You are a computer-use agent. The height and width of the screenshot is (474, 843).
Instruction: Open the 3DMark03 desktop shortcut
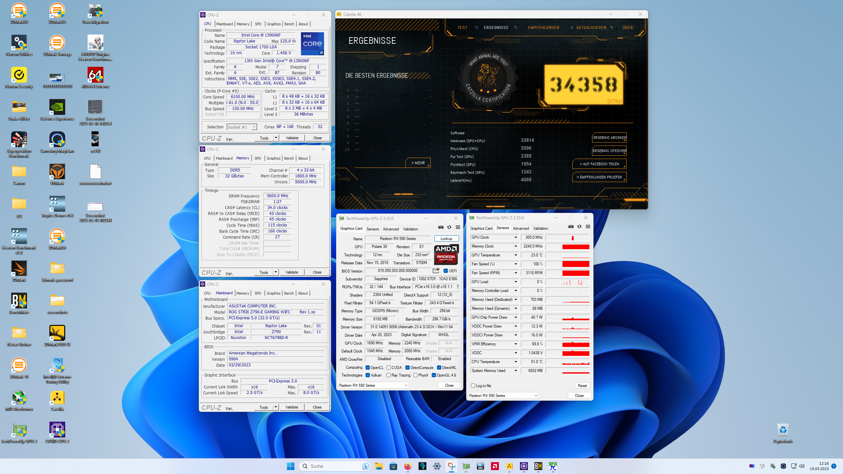pos(19,13)
